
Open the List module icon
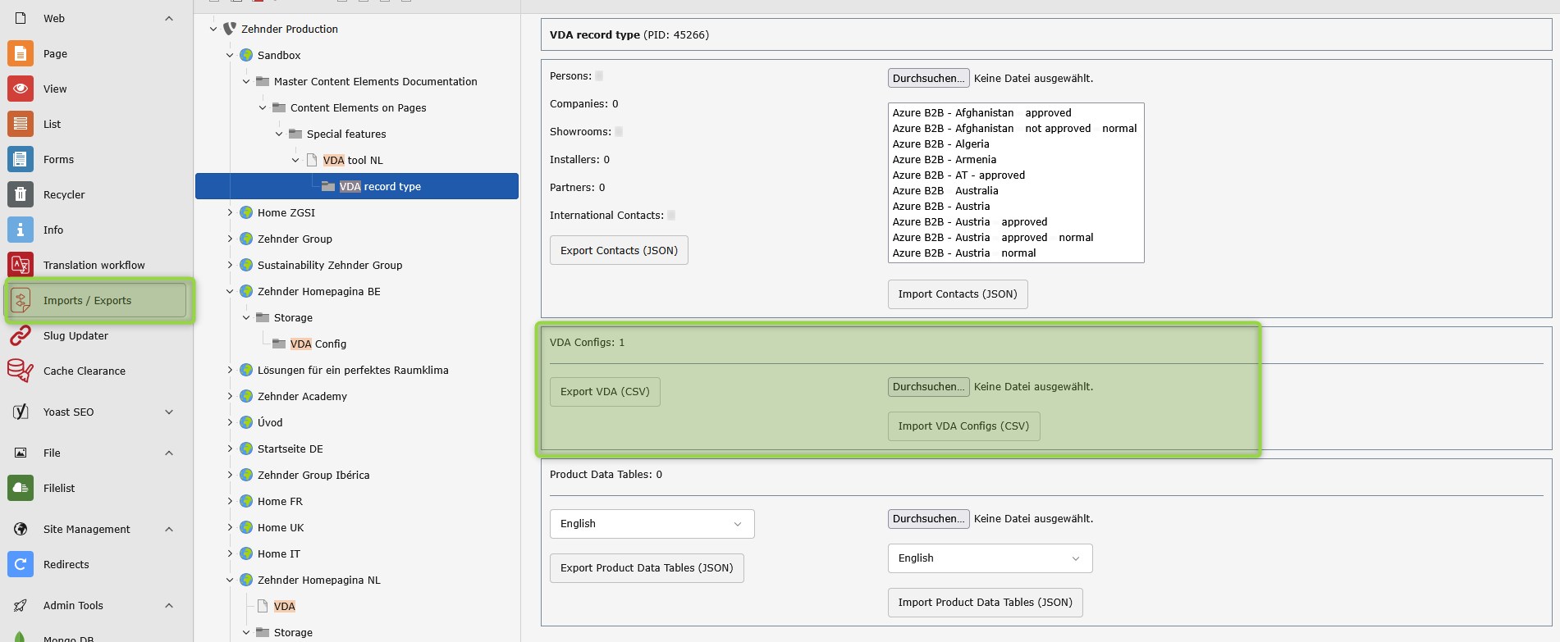click(21, 124)
